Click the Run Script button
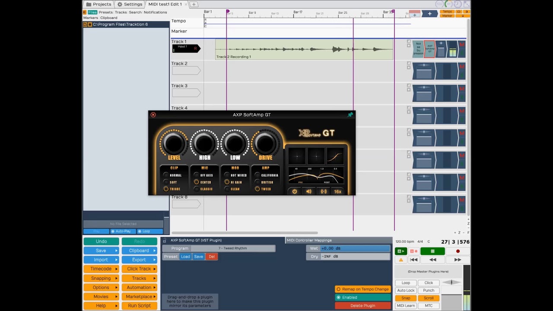 coord(139,305)
